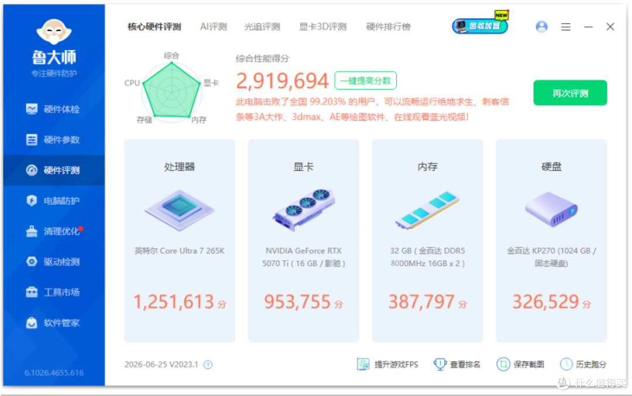Click the 提升游戏FPS icon
Image resolution: width=632 pixels, height=396 pixels.
click(363, 364)
